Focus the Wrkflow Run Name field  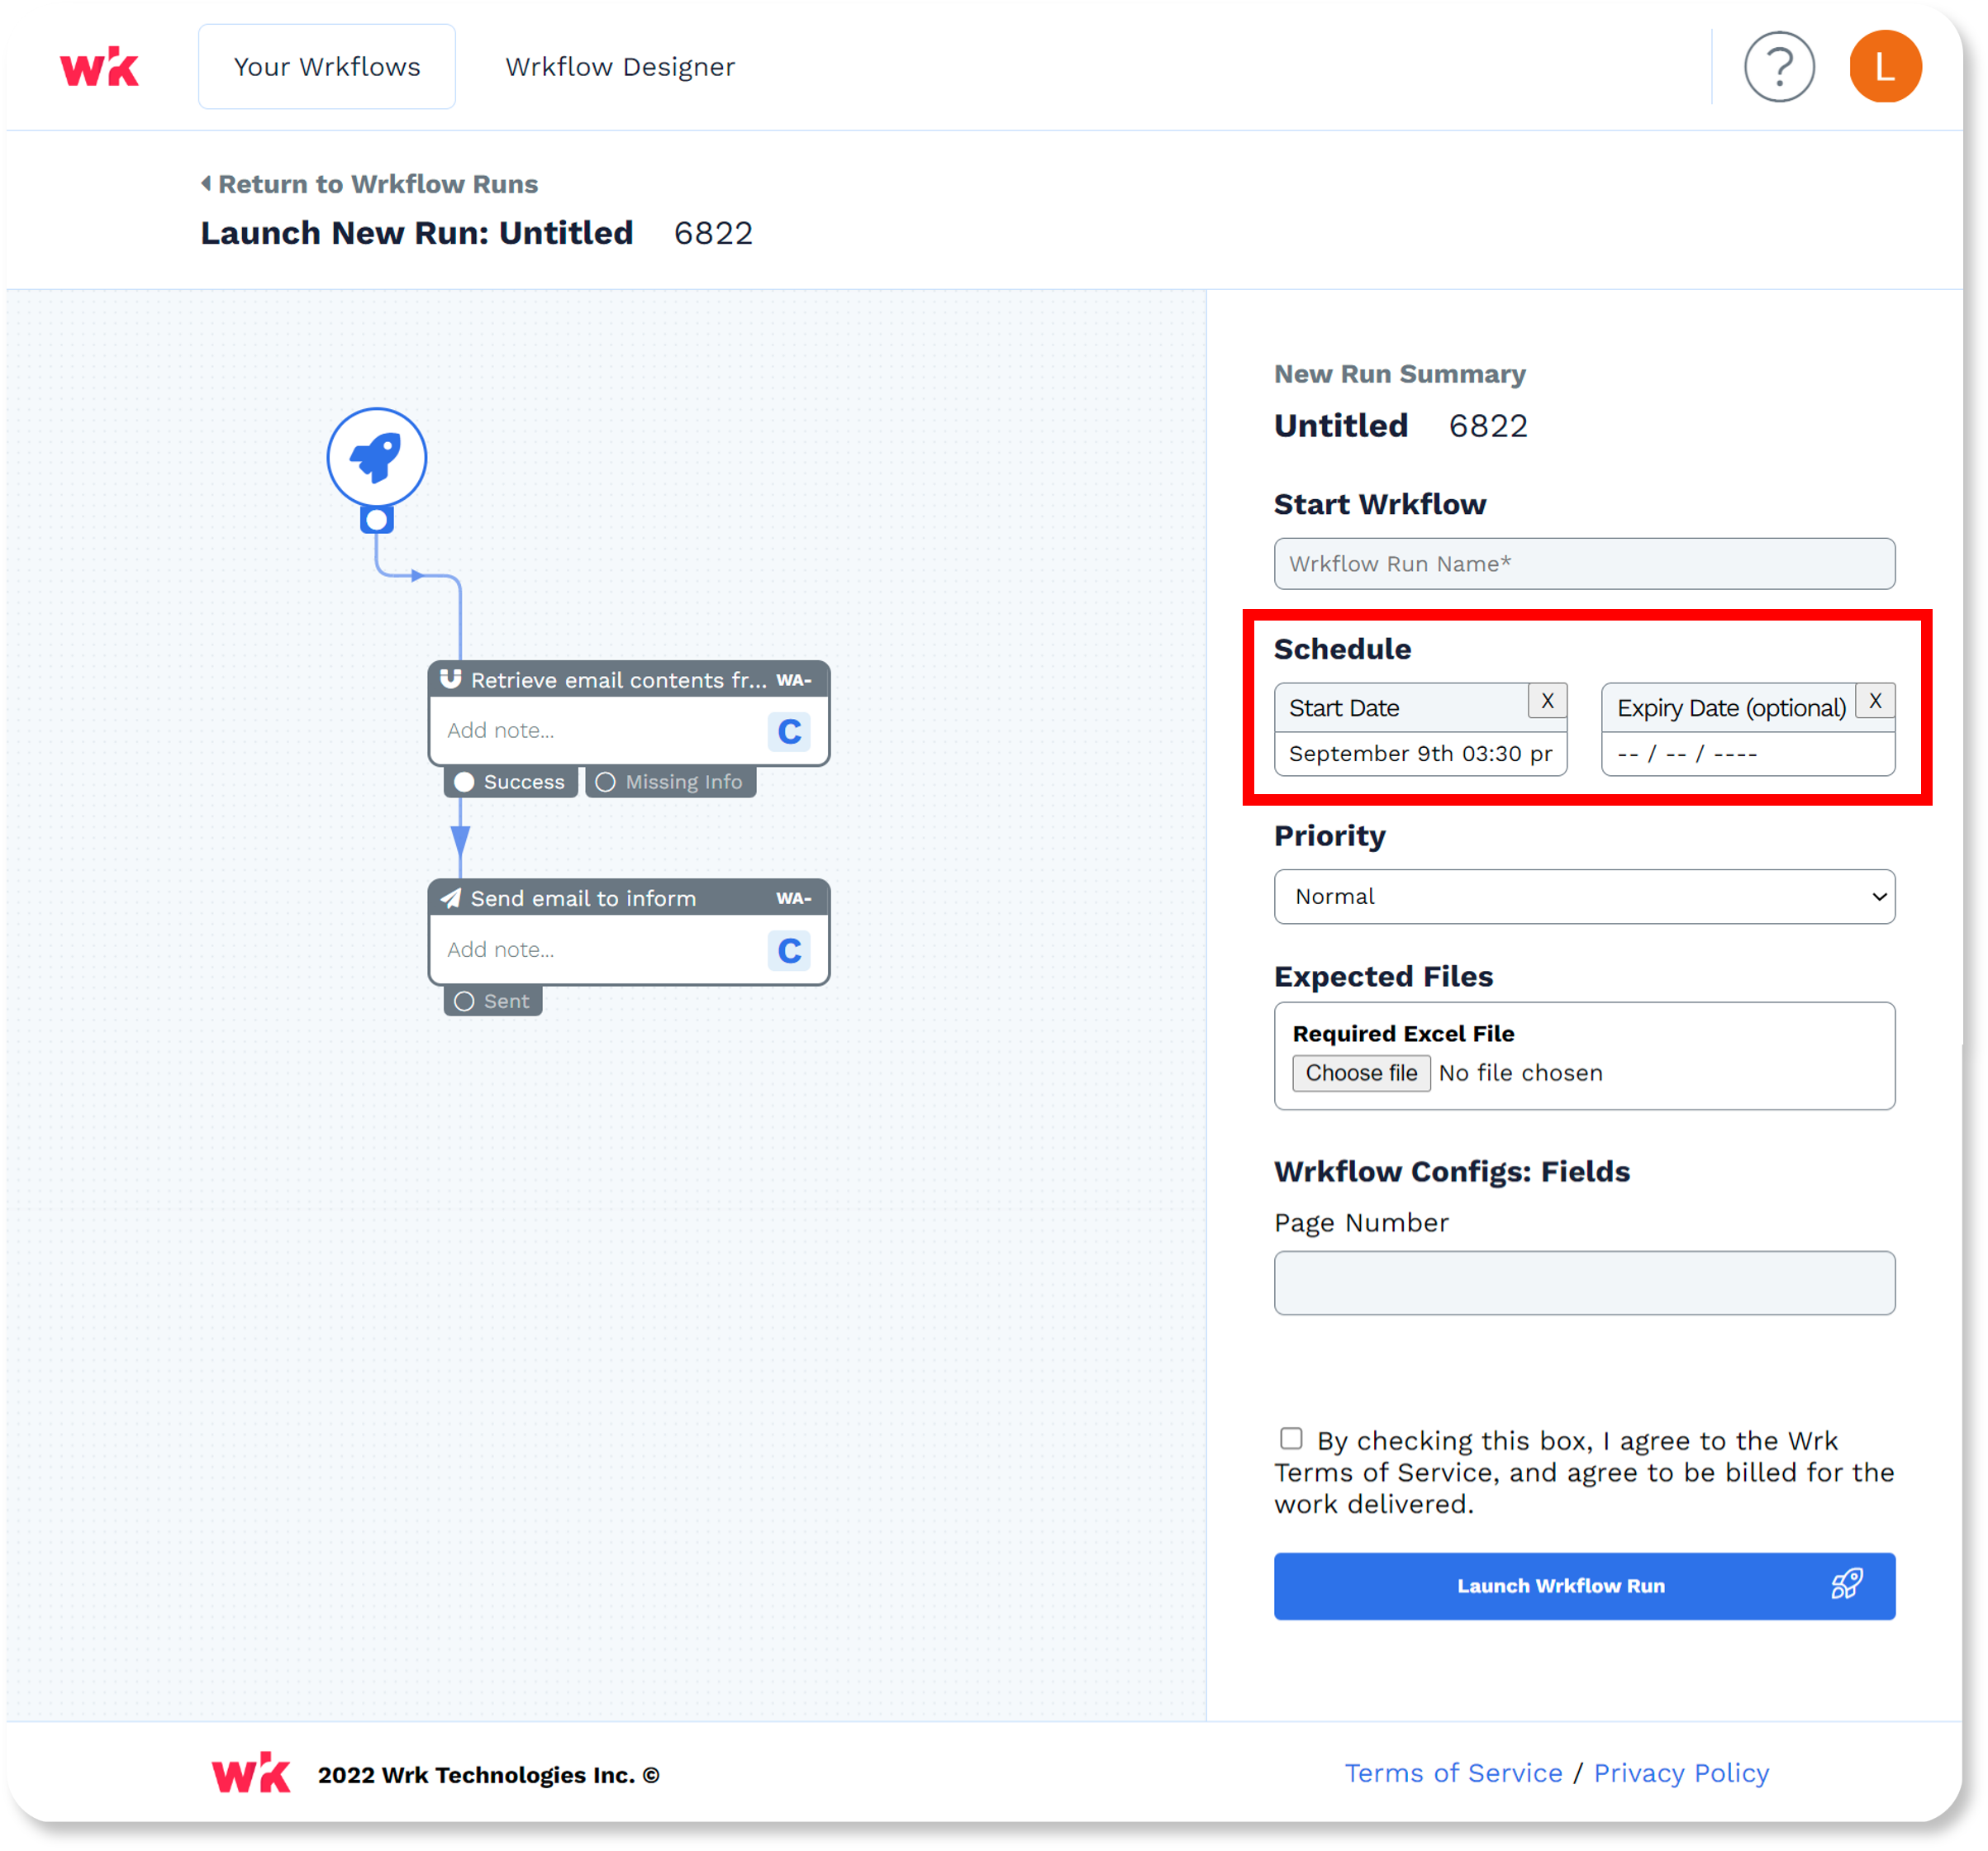coord(1584,564)
